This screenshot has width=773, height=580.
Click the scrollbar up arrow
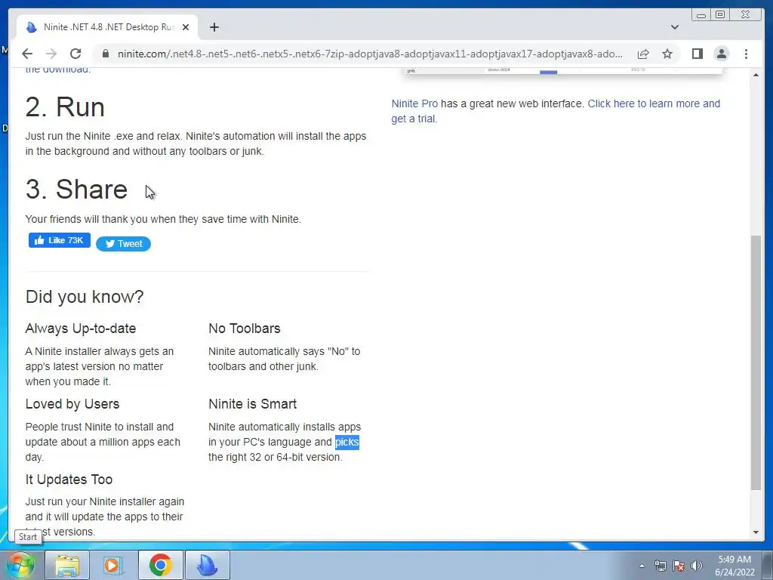(756, 75)
